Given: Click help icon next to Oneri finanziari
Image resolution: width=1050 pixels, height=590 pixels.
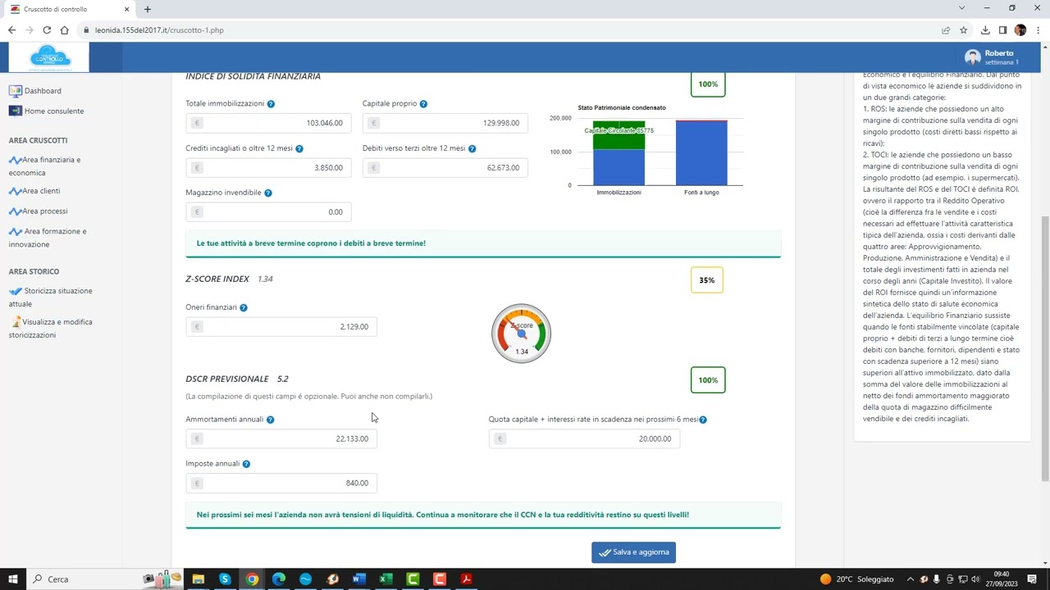Looking at the screenshot, I should 243,307.
